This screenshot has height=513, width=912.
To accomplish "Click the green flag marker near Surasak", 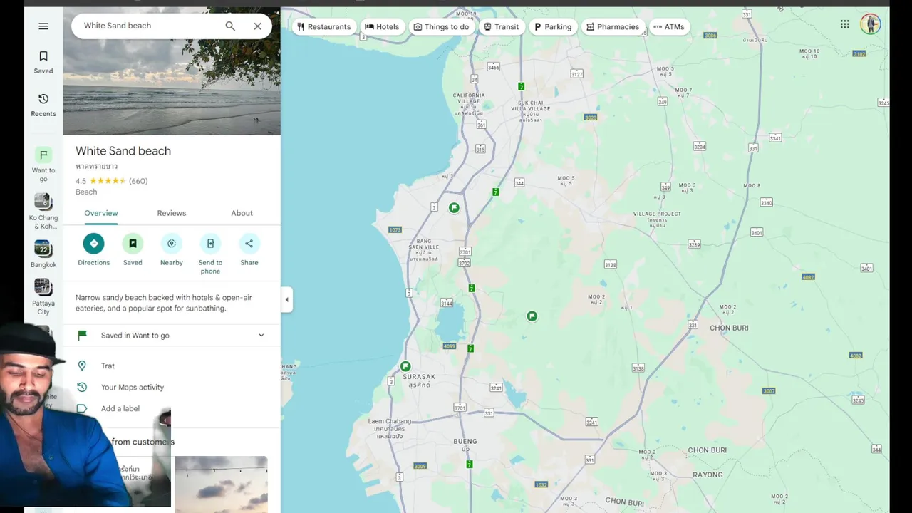I will pos(405,366).
